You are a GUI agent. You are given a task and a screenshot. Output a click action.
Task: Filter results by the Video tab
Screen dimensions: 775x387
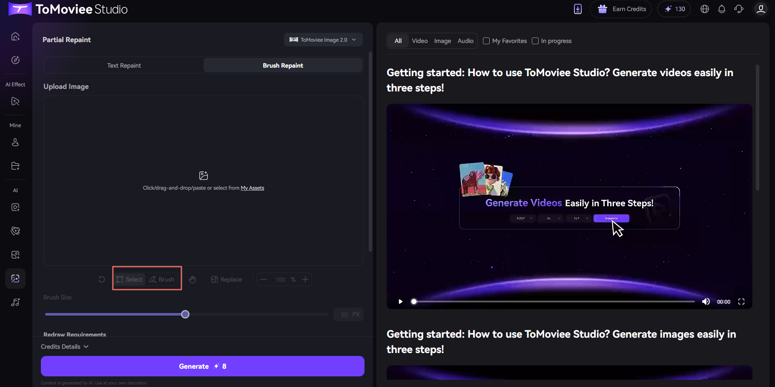[419, 41]
